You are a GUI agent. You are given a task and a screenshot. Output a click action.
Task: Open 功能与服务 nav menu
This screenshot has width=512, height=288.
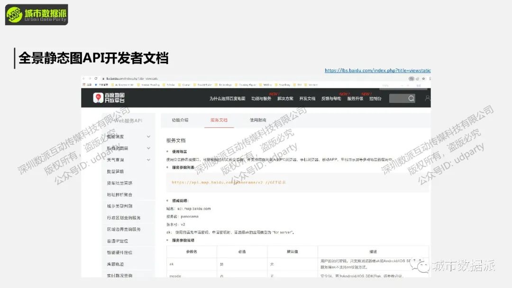pyautogui.click(x=261, y=98)
